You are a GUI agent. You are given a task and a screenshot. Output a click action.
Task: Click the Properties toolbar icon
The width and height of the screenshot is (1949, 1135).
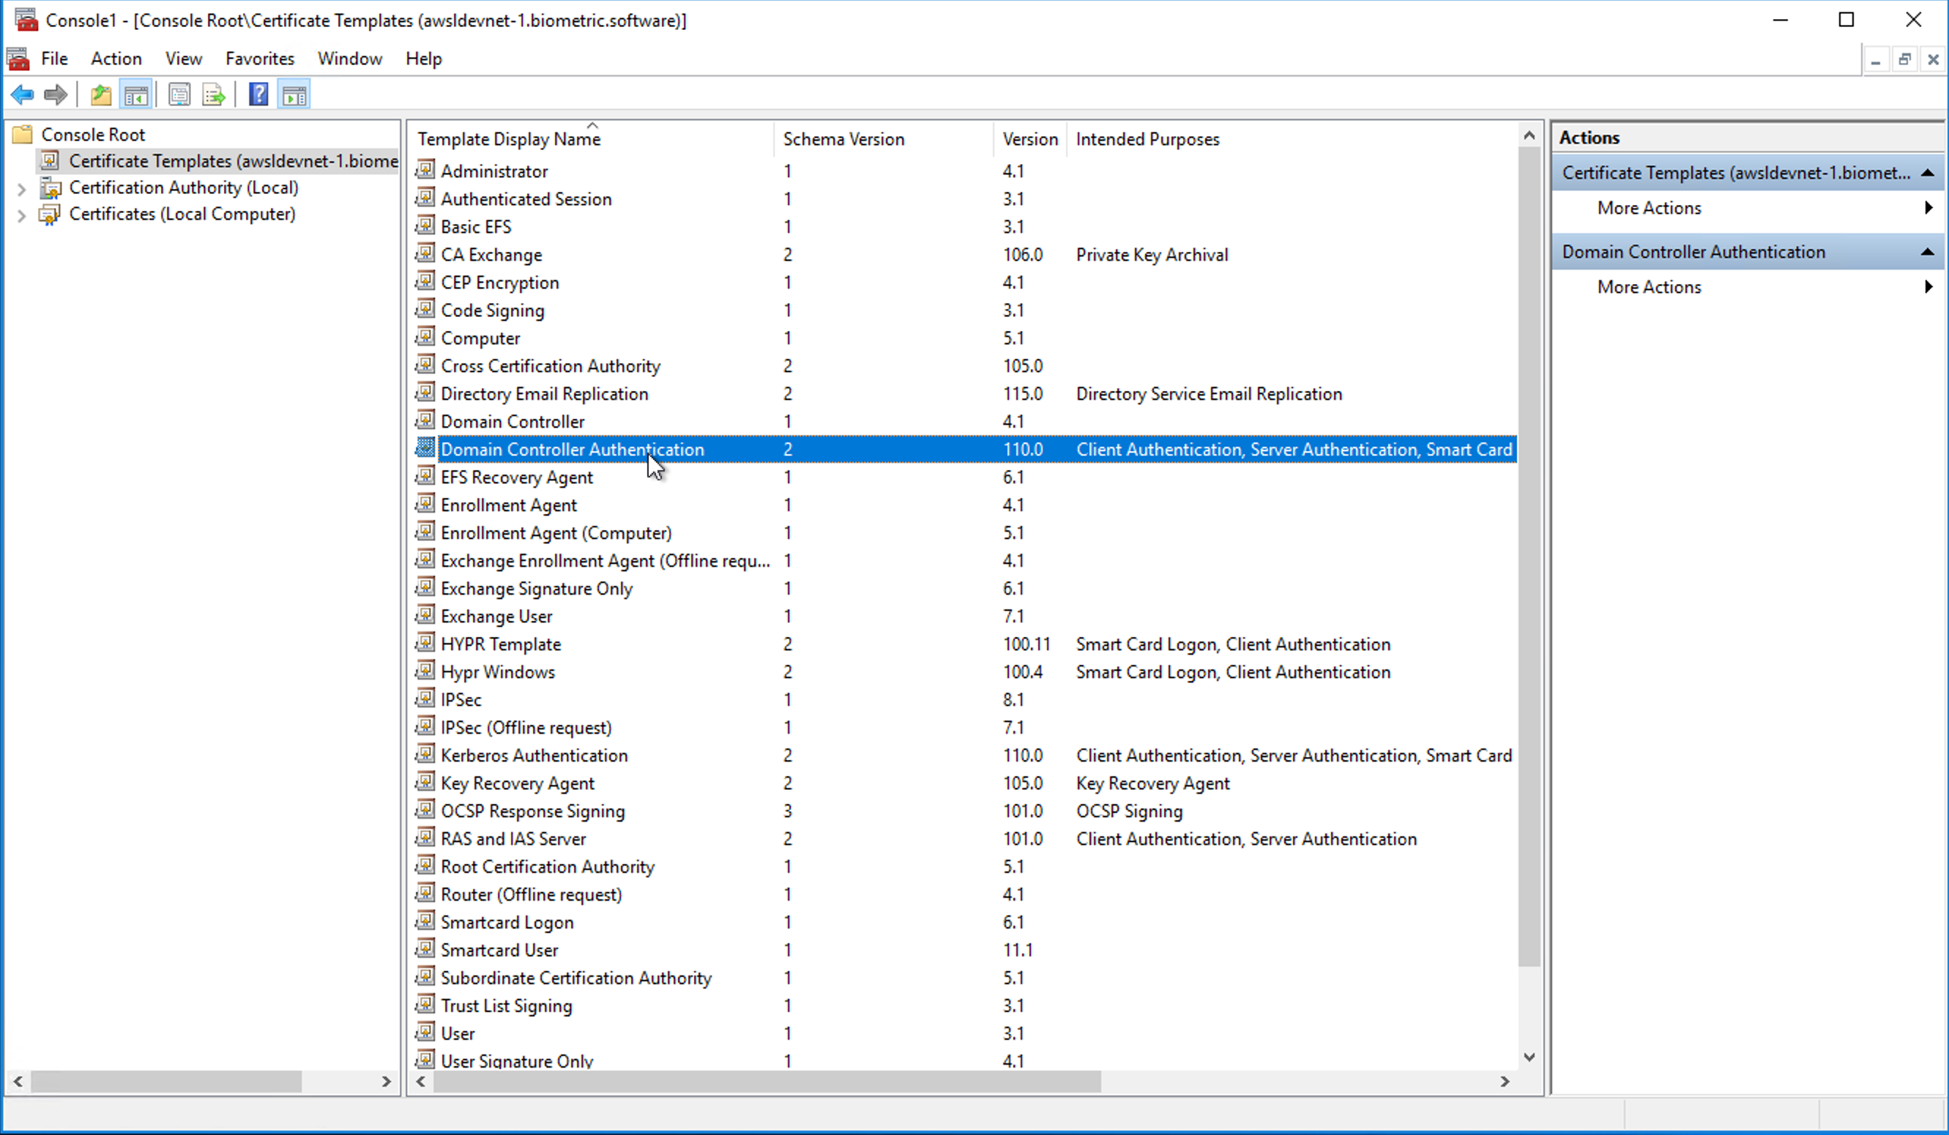pyautogui.click(x=179, y=95)
